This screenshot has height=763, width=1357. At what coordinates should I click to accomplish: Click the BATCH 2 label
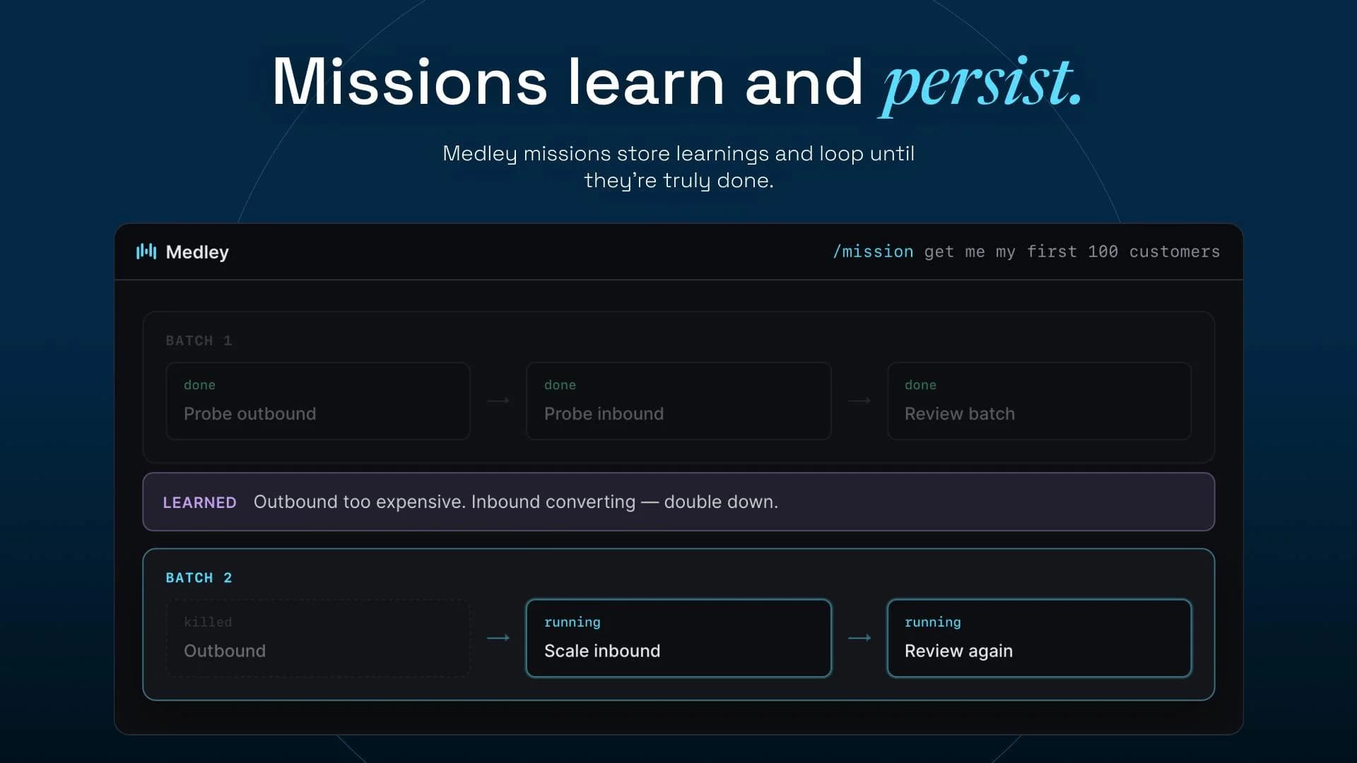click(x=199, y=578)
